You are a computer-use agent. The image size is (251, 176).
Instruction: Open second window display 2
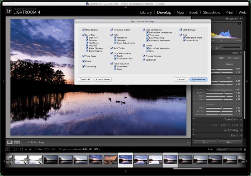14,149
